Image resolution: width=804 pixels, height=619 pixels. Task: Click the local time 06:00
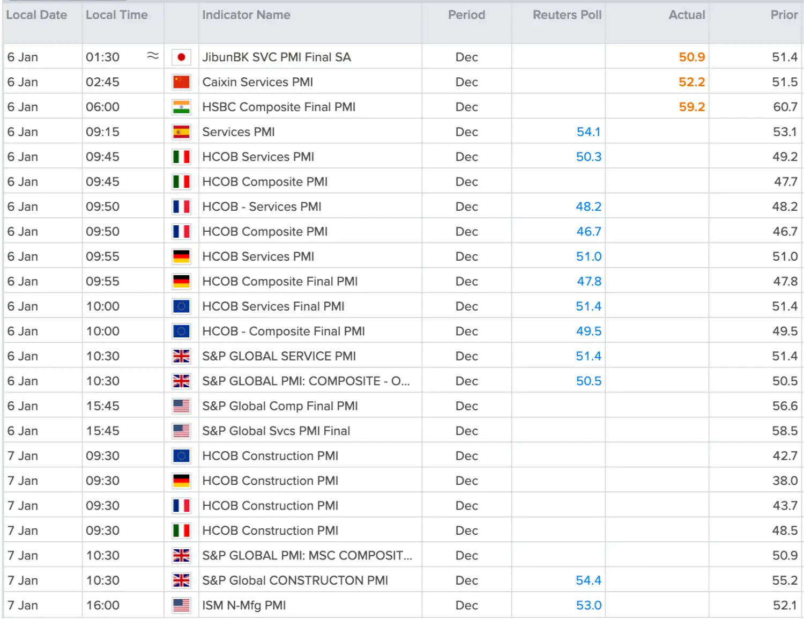(x=102, y=107)
